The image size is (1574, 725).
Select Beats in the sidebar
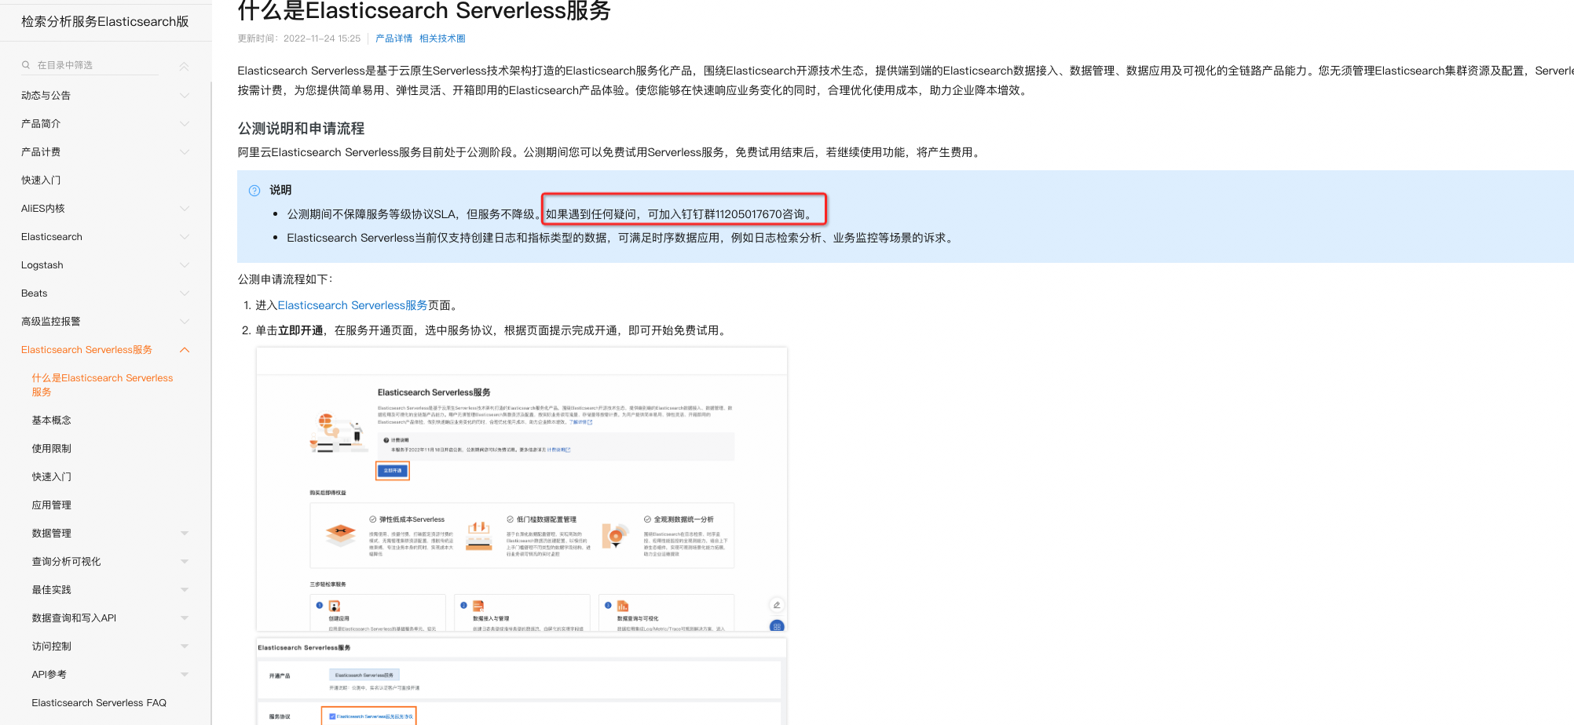tap(35, 293)
